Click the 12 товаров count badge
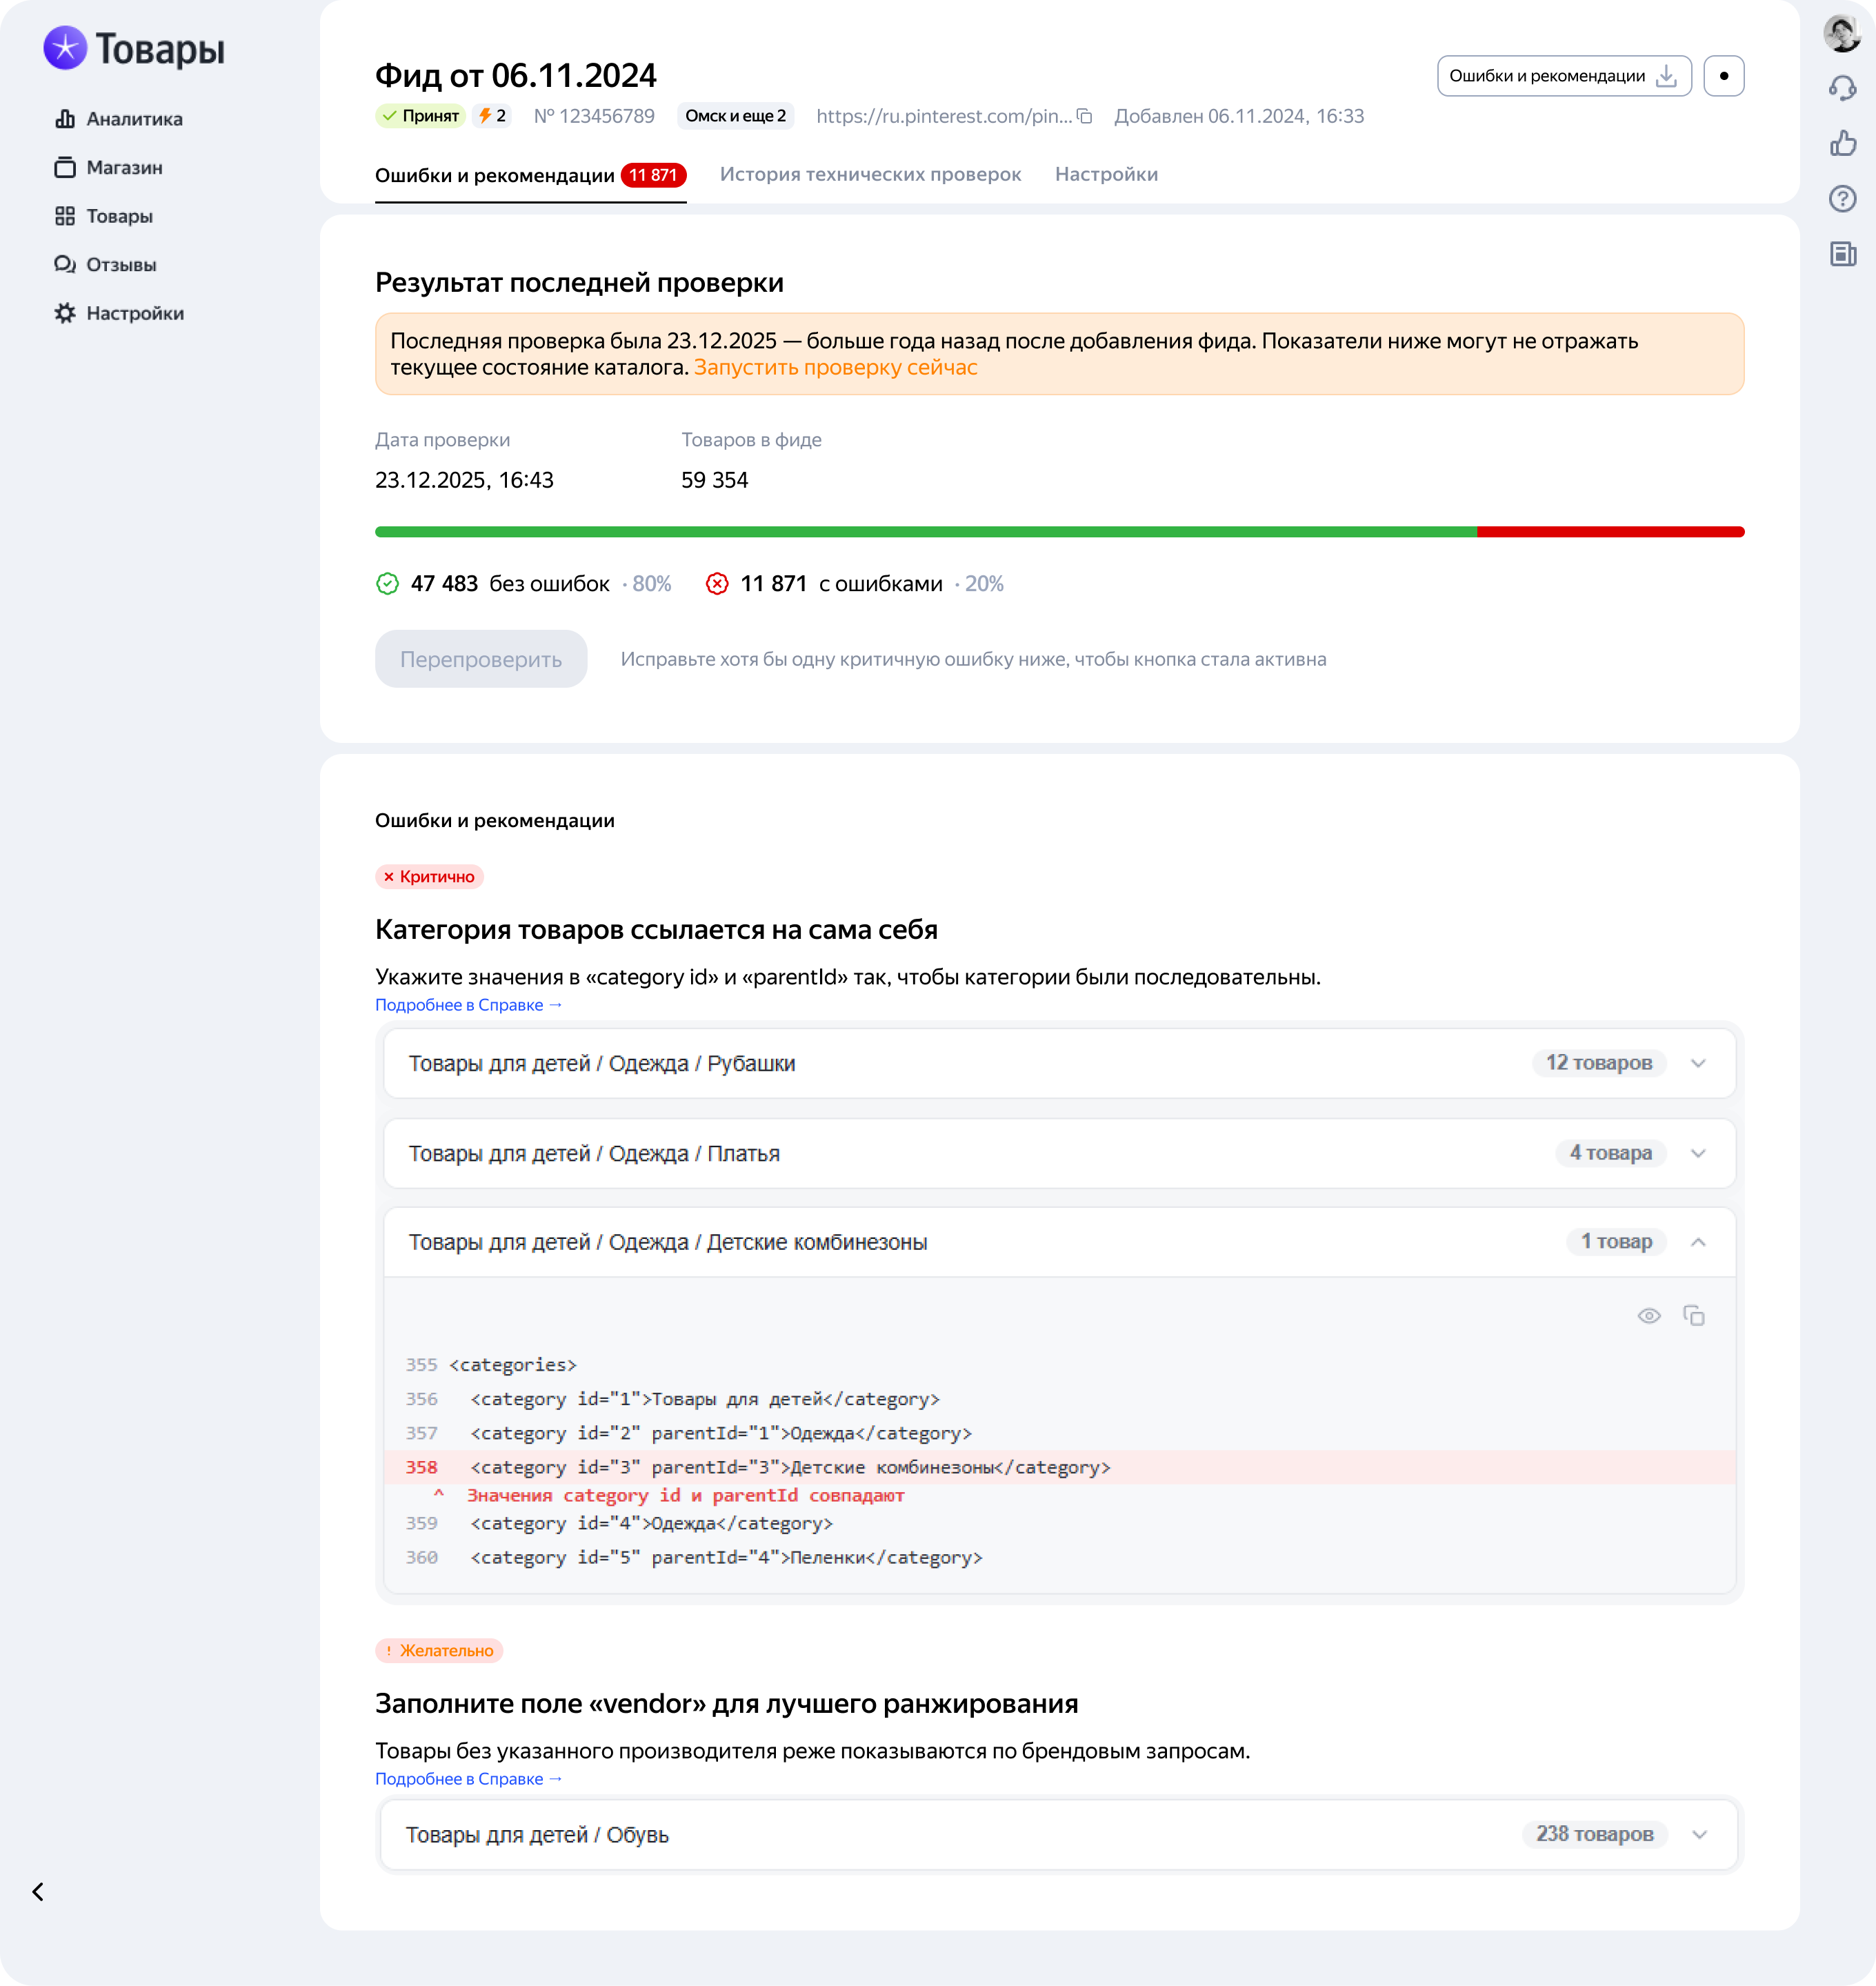 pyautogui.click(x=1599, y=1062)
